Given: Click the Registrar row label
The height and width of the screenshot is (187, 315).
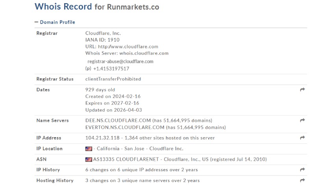Looking at the screenshot, I should tap(47, 33).
